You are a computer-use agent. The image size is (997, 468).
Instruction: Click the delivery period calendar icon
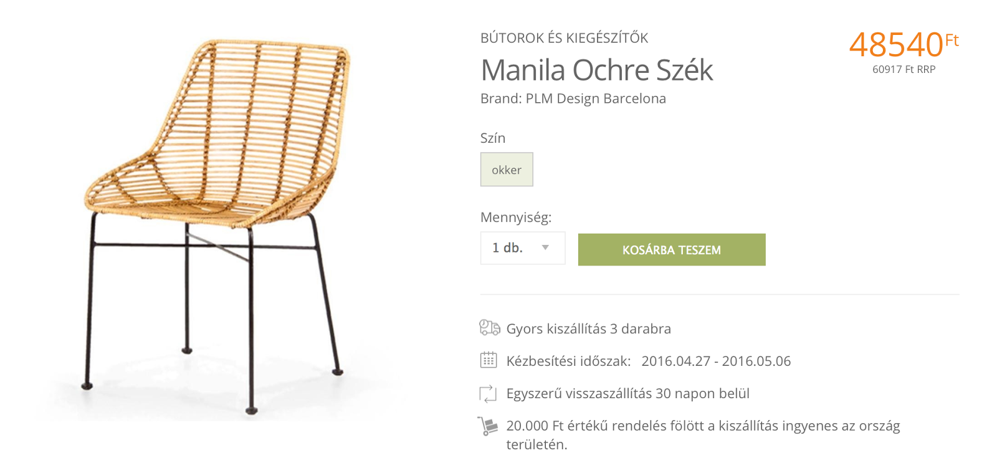coord(489,360)
